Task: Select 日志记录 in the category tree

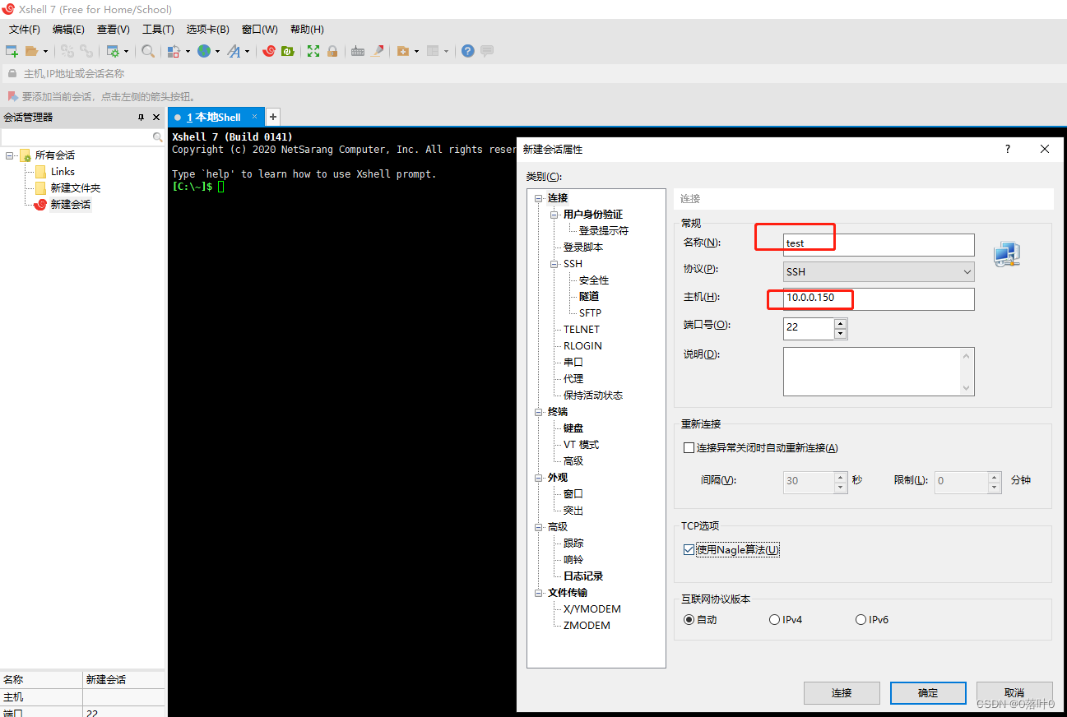Action: point(583,576)
